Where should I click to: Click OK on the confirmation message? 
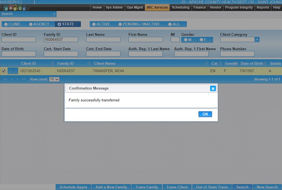(205, 114)
